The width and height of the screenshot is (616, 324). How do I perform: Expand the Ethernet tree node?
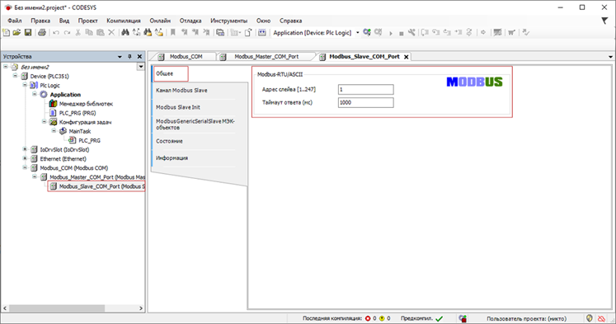pyautogui.click(x=25, y=158)
